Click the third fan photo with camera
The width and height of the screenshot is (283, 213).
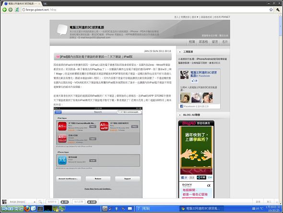coord(207,98)
